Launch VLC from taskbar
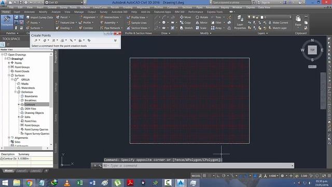Screen dimensions: 332x187 pos(67,183)
